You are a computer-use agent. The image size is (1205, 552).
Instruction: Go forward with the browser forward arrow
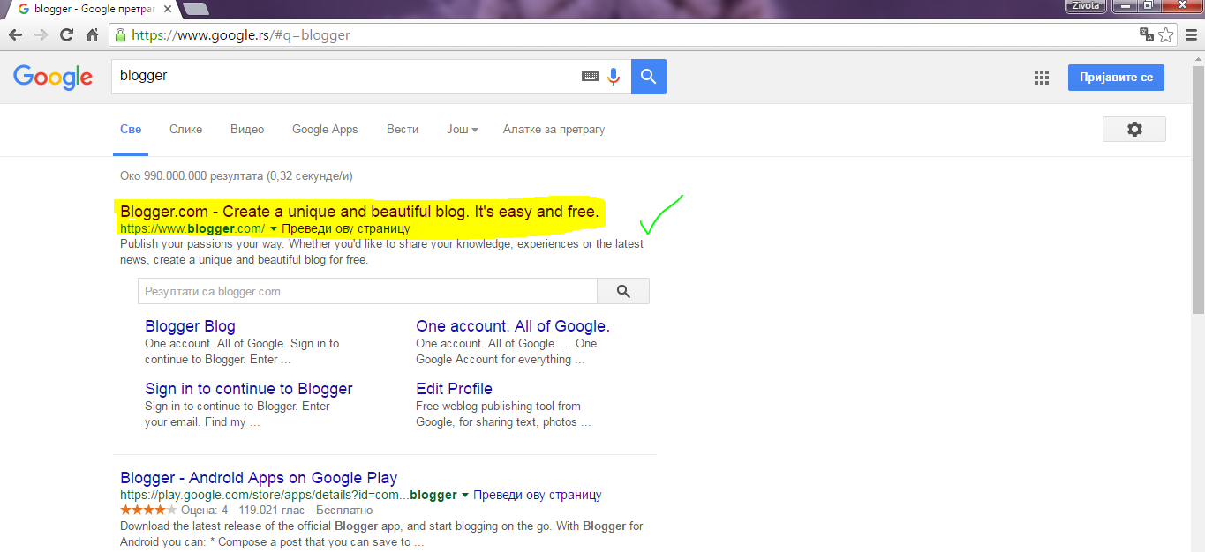[x=41, y=35]
